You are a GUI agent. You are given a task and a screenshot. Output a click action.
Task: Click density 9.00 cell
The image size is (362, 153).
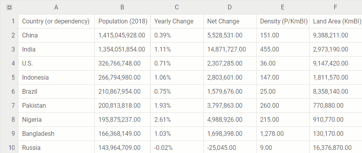click(x=282, y=147)
